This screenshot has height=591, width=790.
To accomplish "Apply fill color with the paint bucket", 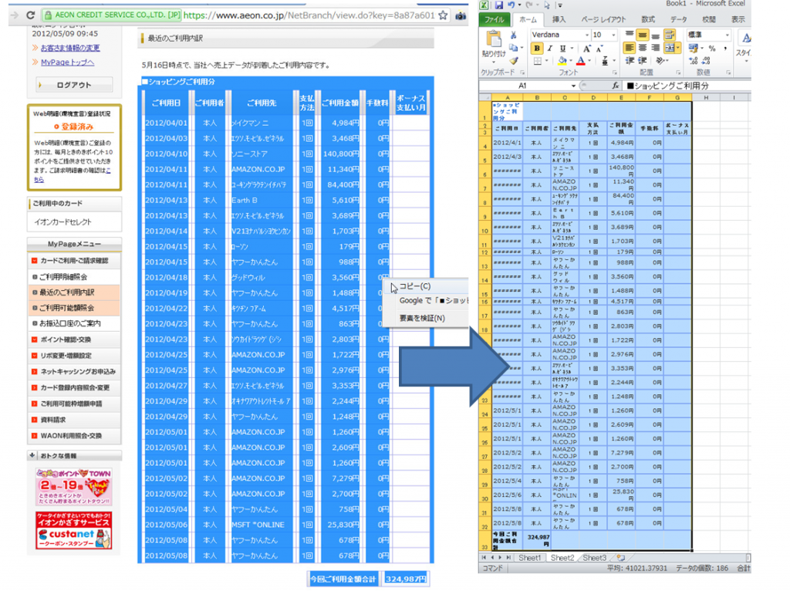I will click(x=562, y=61).
